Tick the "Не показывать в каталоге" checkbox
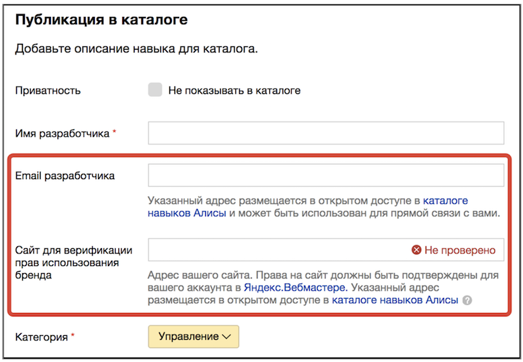 tap(155, 90)
